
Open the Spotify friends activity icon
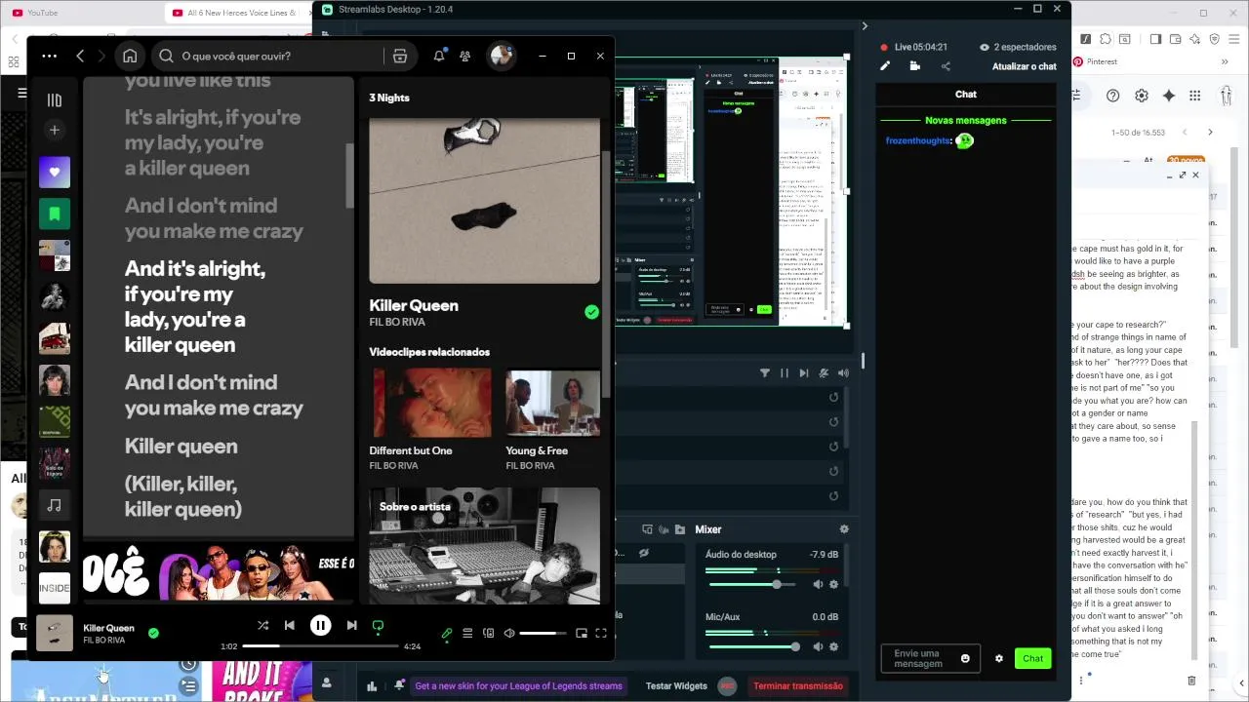(x=465, y=56)
